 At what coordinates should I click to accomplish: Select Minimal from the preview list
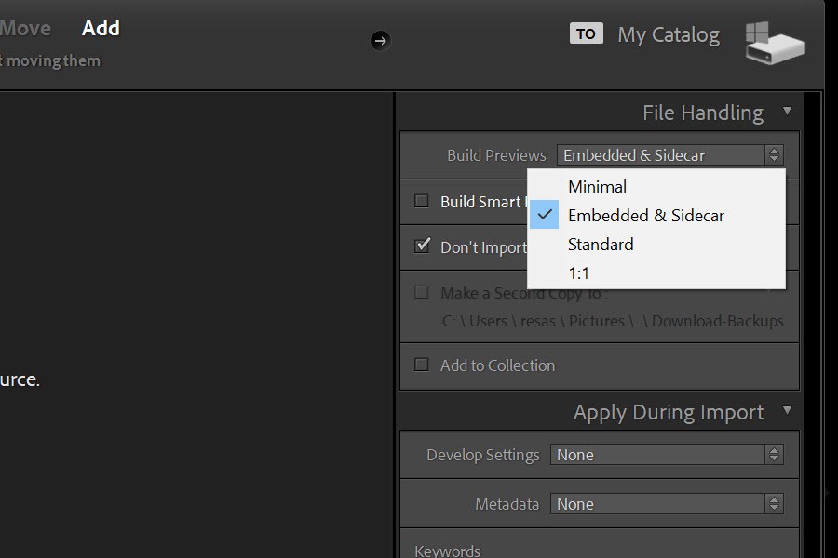(x=597, y=187)
